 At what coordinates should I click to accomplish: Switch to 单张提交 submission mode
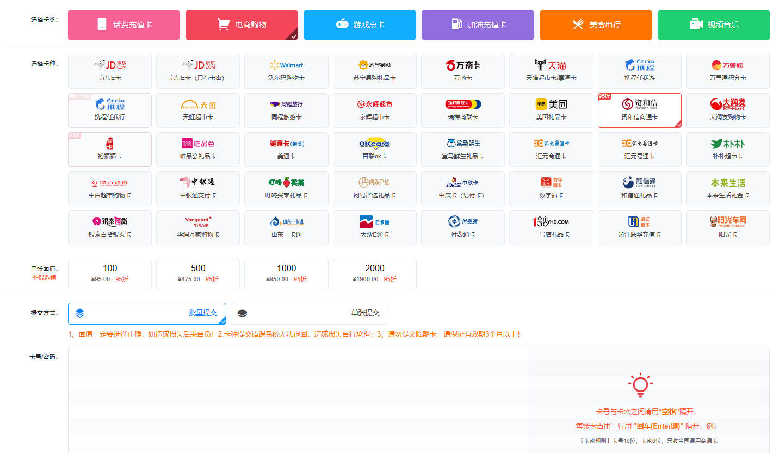coord(310,313)
